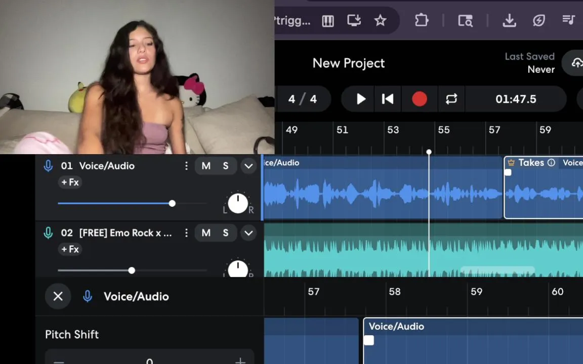Click the 01:47.5 time display
The height and width of the screenshot is (364, 583).
516,99
